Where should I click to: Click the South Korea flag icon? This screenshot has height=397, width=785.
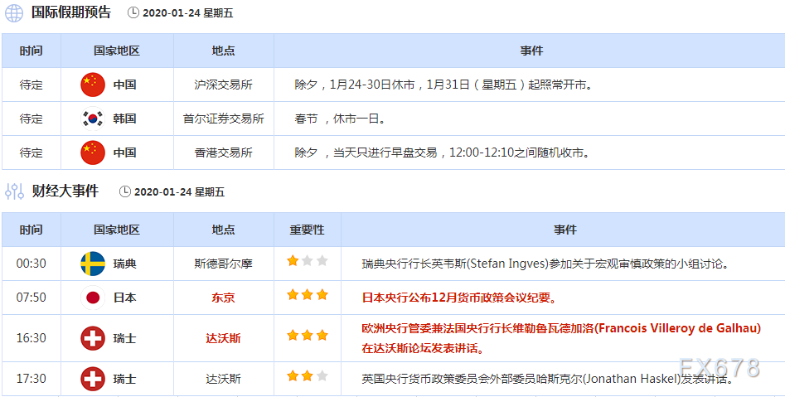click(x=93, y=119)
